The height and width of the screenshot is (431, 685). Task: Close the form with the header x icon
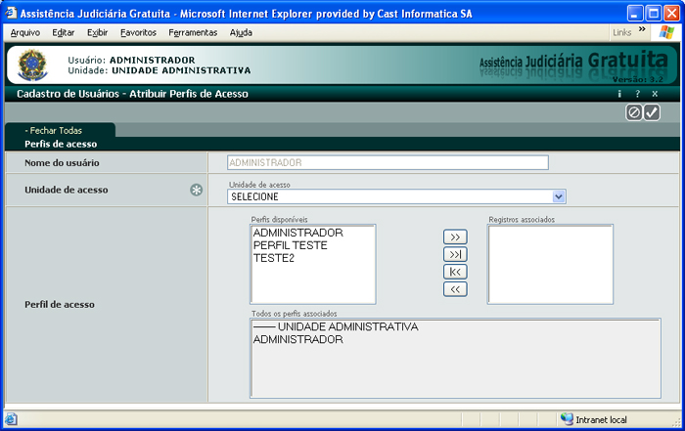654,95
